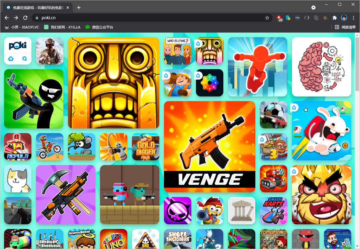
Task: Open the purple cat skull game tile
Action: (178, 211)
